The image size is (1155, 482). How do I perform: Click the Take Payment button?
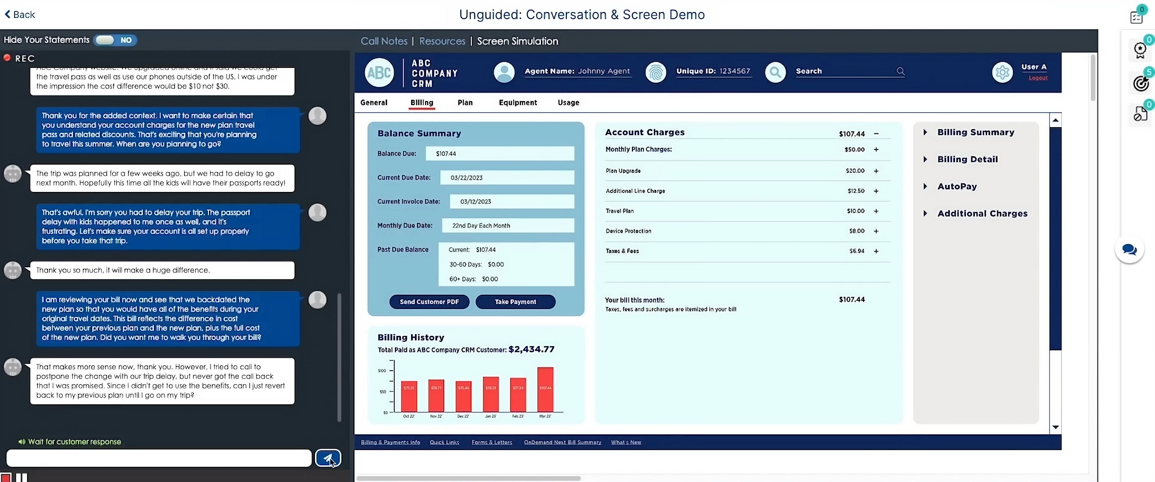(x=515, y=302)
